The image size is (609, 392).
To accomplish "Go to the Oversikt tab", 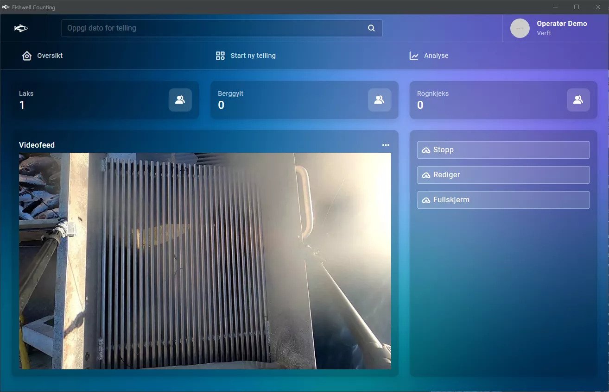I will (x=42, y=56).
